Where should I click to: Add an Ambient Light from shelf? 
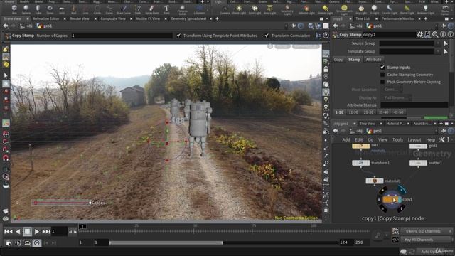coord(425,9)
